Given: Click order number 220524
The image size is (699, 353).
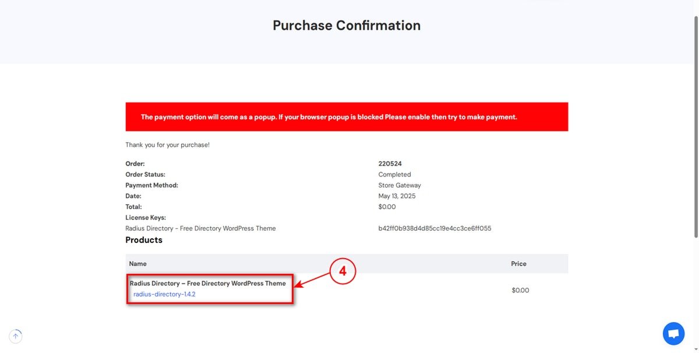Looking at the screenshot, I should (x=390, y=164).
